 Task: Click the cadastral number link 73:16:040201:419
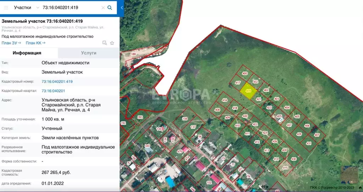click(x=57, y=82)
